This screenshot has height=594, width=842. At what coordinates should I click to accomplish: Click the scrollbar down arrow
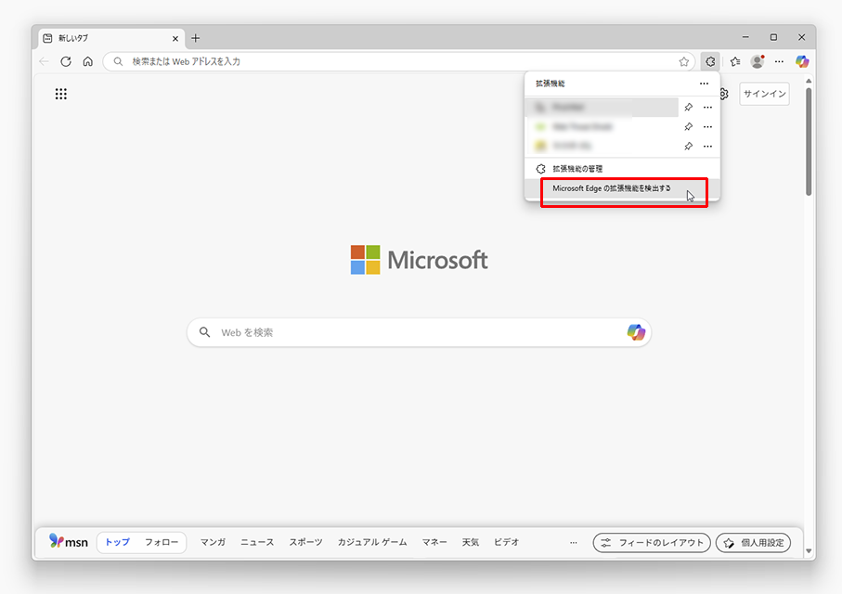point(809,551)
